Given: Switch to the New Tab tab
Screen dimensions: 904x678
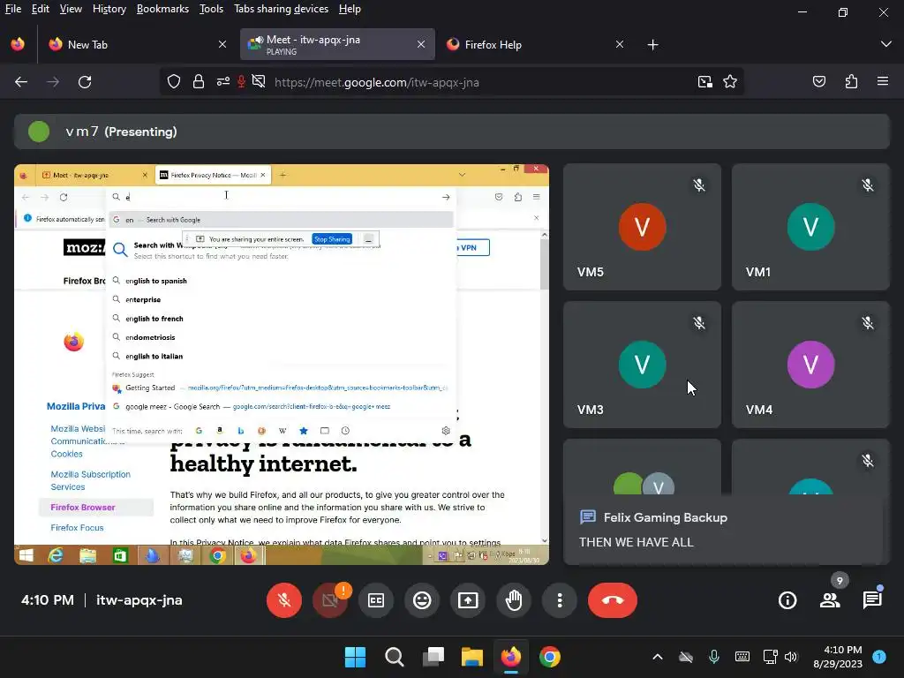Looking at the screenshot, I should tap(137, 44).
